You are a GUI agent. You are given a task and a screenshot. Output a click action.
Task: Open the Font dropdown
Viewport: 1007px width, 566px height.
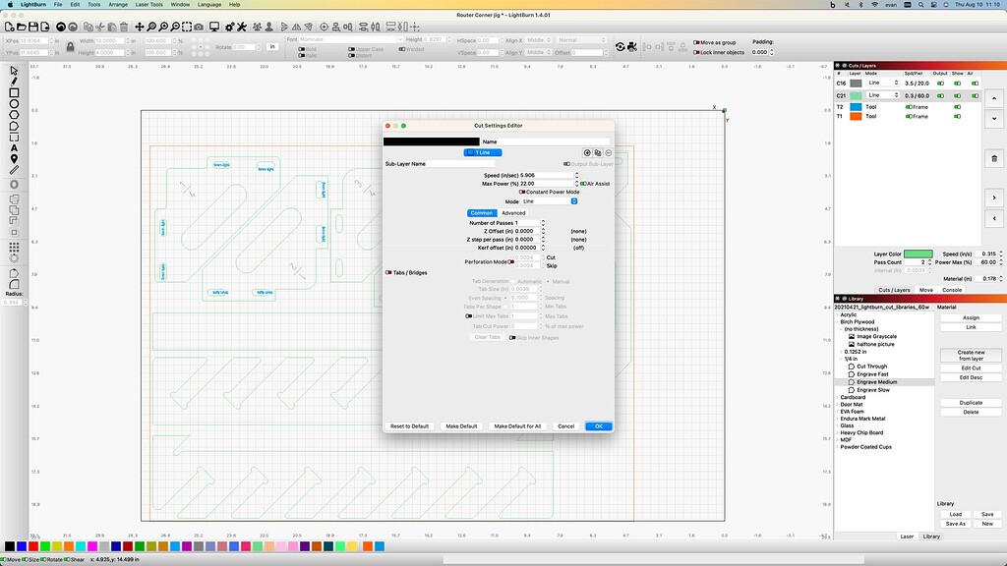coord(351,39)
